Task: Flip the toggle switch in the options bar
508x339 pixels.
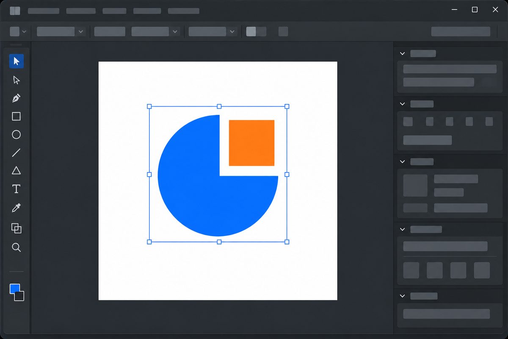Action: (x=256, y=31)
